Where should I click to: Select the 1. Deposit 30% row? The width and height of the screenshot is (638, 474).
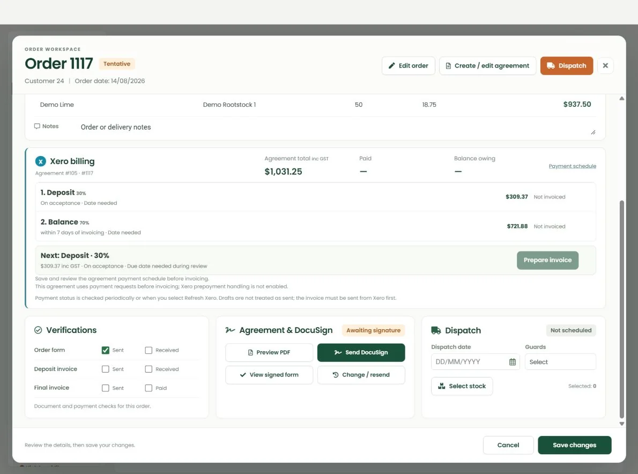(x=315, y=197)
